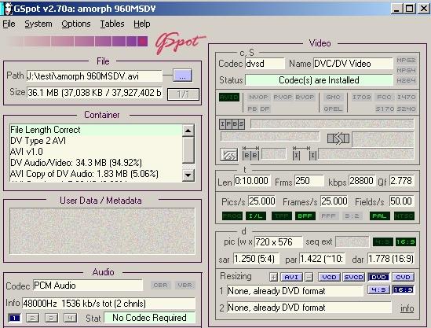Click the graph icon below IPBS

pos(229,155)
